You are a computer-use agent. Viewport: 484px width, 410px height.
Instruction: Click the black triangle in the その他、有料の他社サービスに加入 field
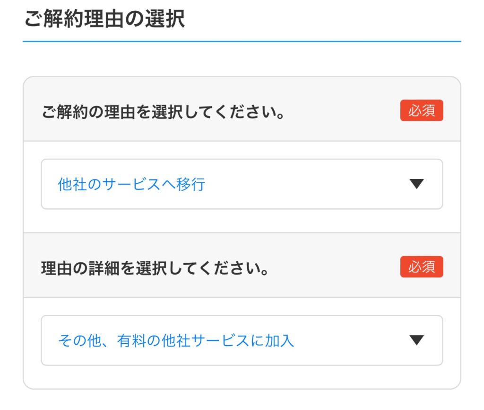pos(416,340)
